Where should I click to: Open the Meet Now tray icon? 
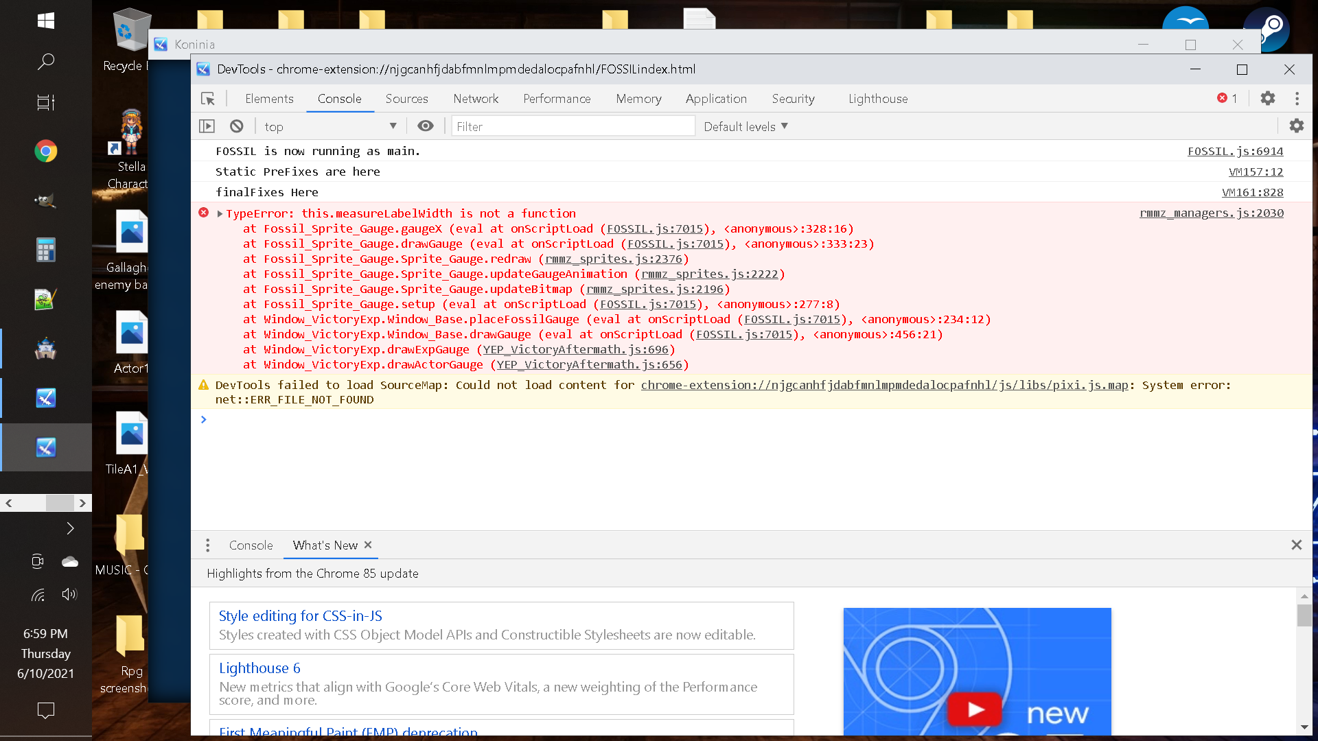coord(38,561)
